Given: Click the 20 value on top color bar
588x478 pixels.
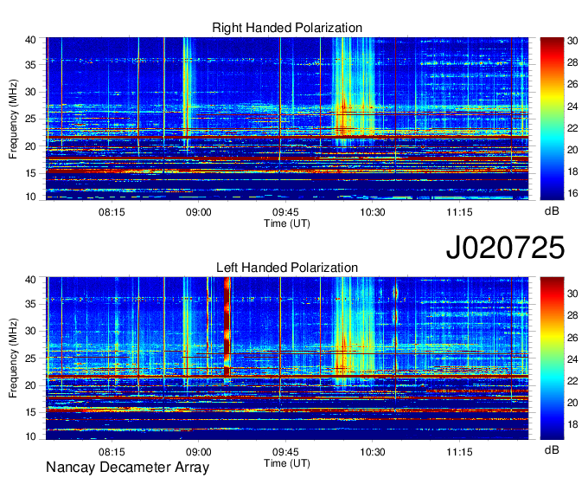Looking at the screenshot, I should pyautogui.click(x=572, y=150).
